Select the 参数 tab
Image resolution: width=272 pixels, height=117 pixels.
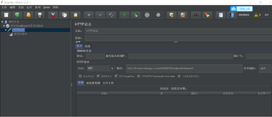click(x=81, y=83)
